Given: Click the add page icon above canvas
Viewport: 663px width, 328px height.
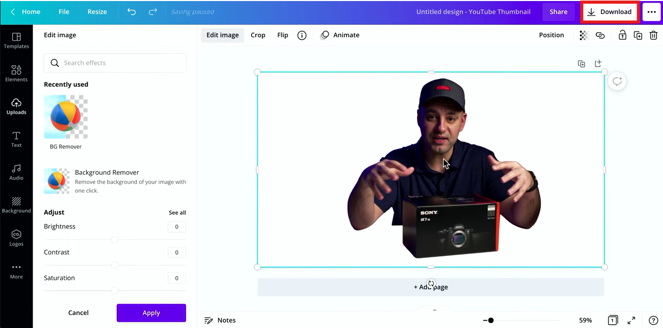Looking at the screenshot, I should pyautogui.click(x=598, y=63).
